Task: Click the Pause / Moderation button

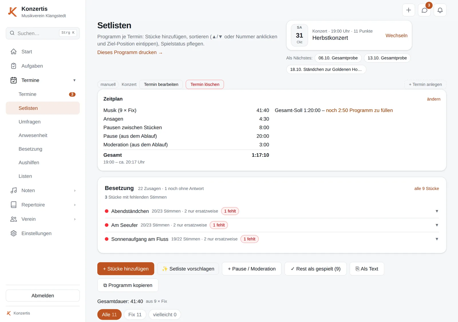Action: pyautogui.click(x=252, y=269)
